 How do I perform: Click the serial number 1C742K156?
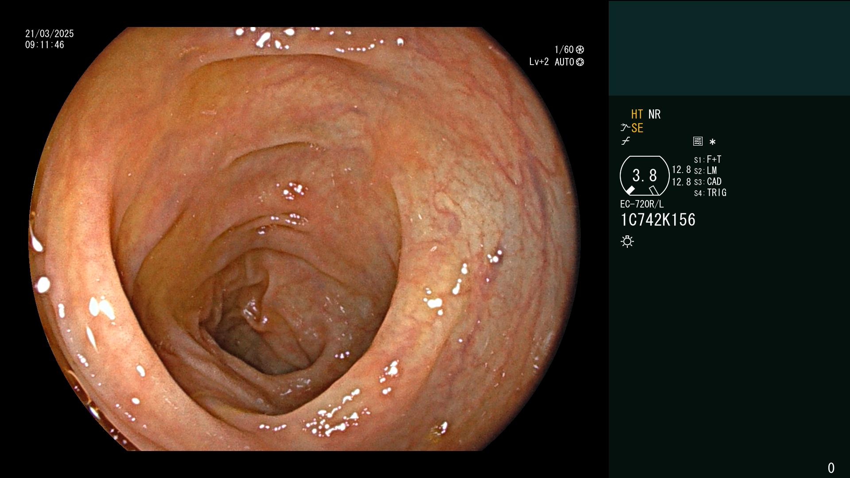(x=658, y=220)
